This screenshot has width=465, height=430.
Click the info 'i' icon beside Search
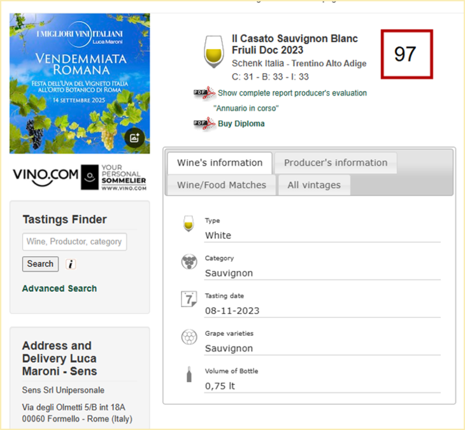pos(71,264)
